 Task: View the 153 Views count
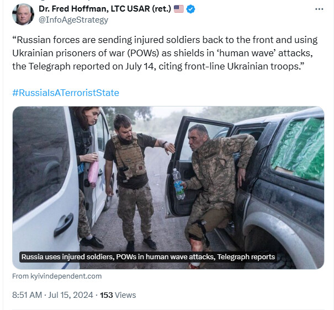pyautogui.click(x=118, y=295)
